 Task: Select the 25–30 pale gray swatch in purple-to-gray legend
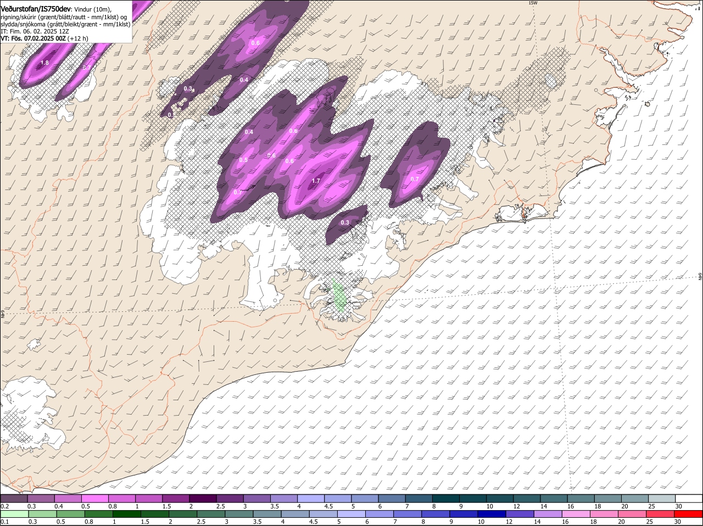[662, 499]
